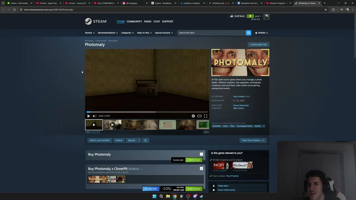This screenshot has height=200, width=356.
Task: Expand the Ignore options arrow
Action: tap(139, 140)
